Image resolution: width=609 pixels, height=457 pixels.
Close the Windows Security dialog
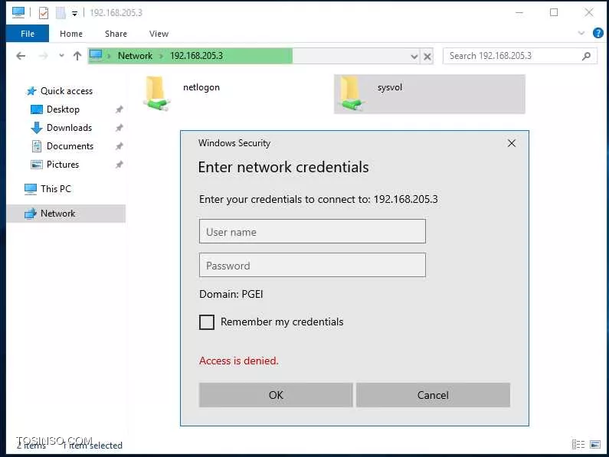(512, 143)
